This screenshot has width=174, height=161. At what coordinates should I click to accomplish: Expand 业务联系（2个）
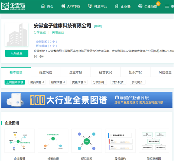[x=46, y=42]
